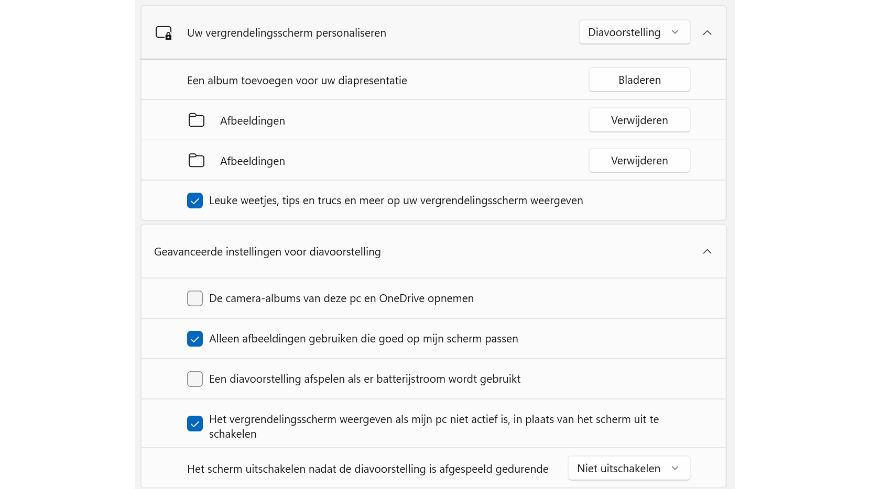Uncheck Leuke weetjes, tips en trucs checkbox
Image resolution: width=870 pixels, height=489 pixels.
195,201
